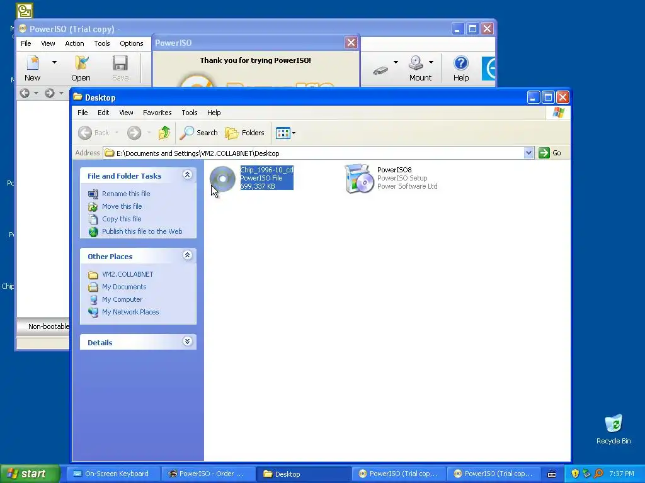645x483 pixels.
Task: Click the magnifier tray icon
Action: [599, 474]
